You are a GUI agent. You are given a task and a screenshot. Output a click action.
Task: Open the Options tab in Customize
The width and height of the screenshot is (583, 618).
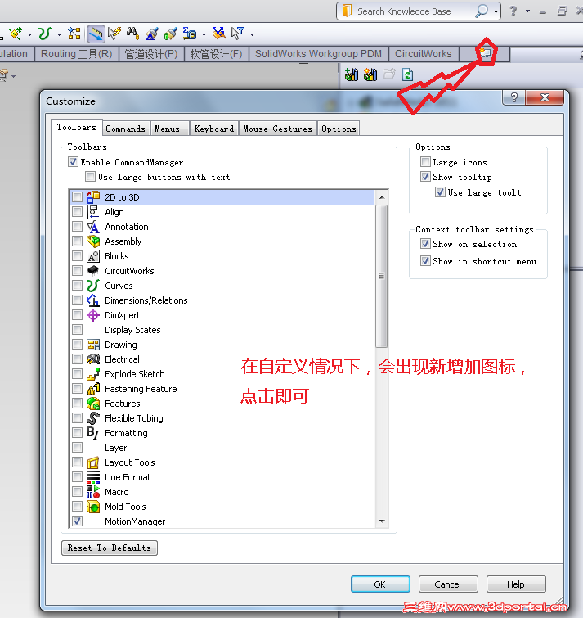tap(339, 129)
